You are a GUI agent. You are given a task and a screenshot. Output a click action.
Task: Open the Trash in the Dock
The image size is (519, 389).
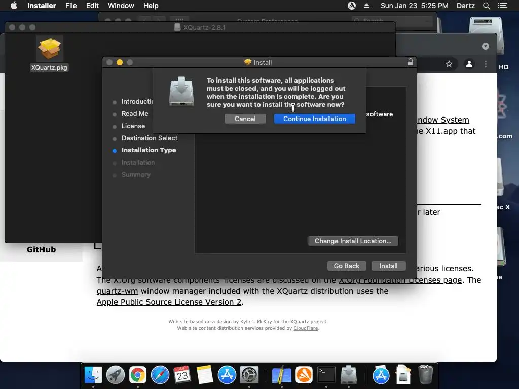425,375
